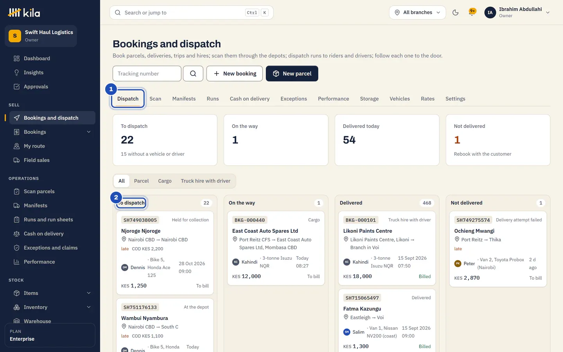Open booking card BKG-000440
The image size is (563, 352).
click(276, 248)
